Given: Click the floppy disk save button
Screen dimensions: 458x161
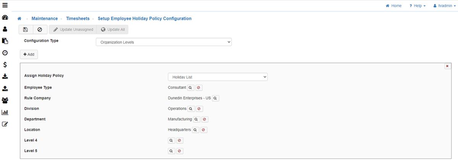Looking at the screenshot, I should coord(26,29).
